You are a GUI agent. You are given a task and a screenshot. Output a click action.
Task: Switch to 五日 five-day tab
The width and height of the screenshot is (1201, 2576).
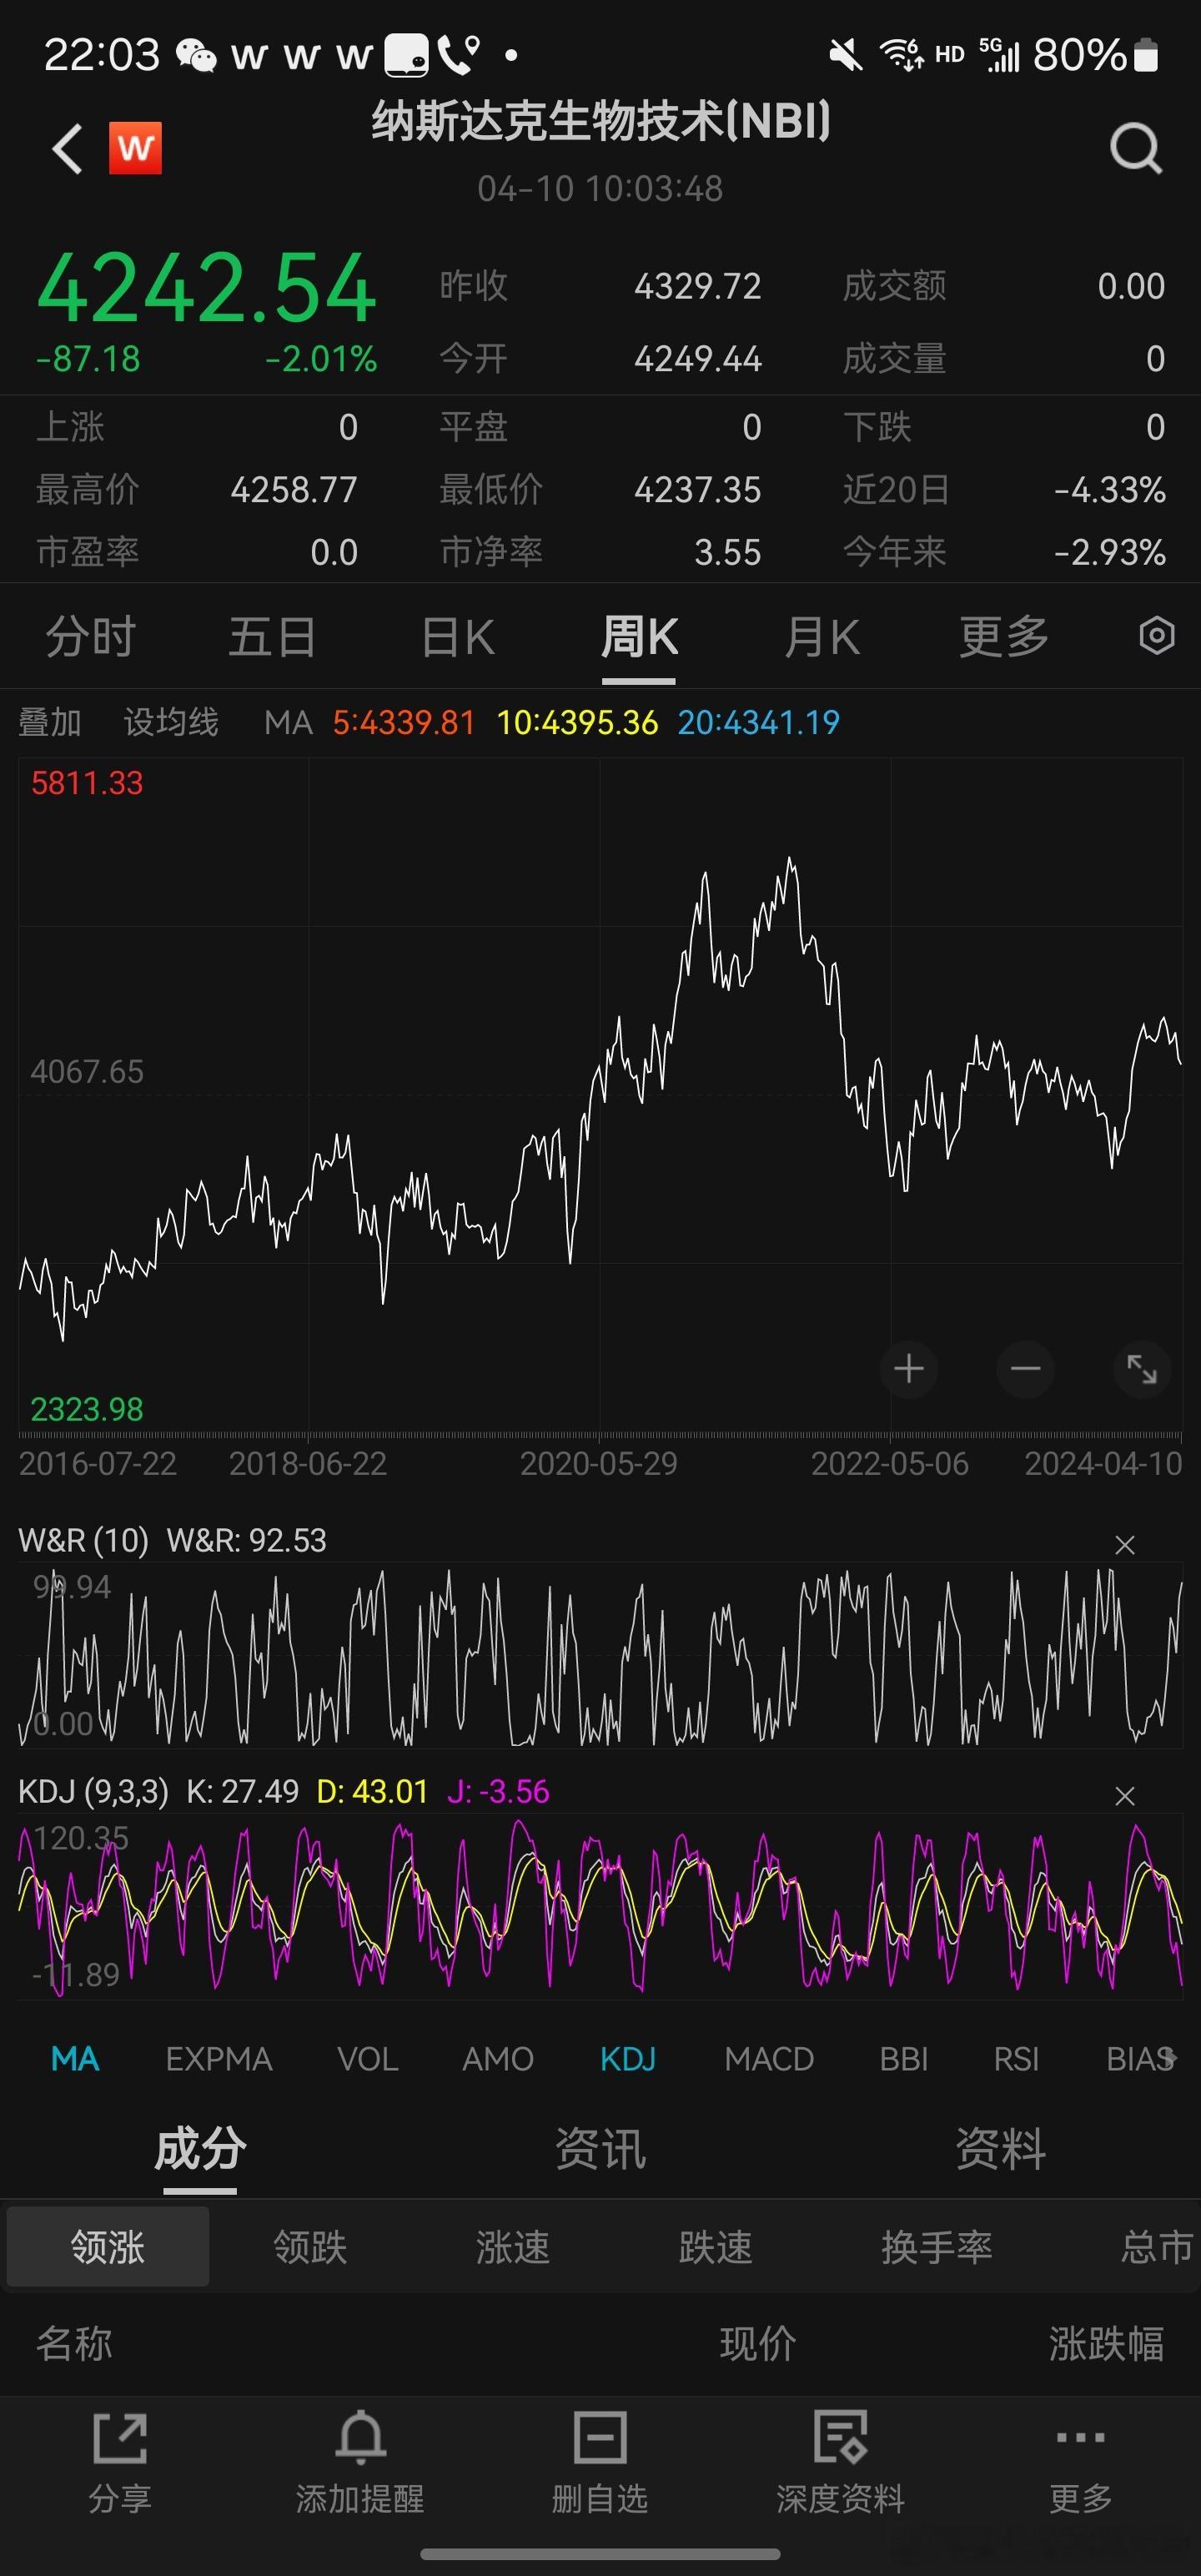click(272, 637)
